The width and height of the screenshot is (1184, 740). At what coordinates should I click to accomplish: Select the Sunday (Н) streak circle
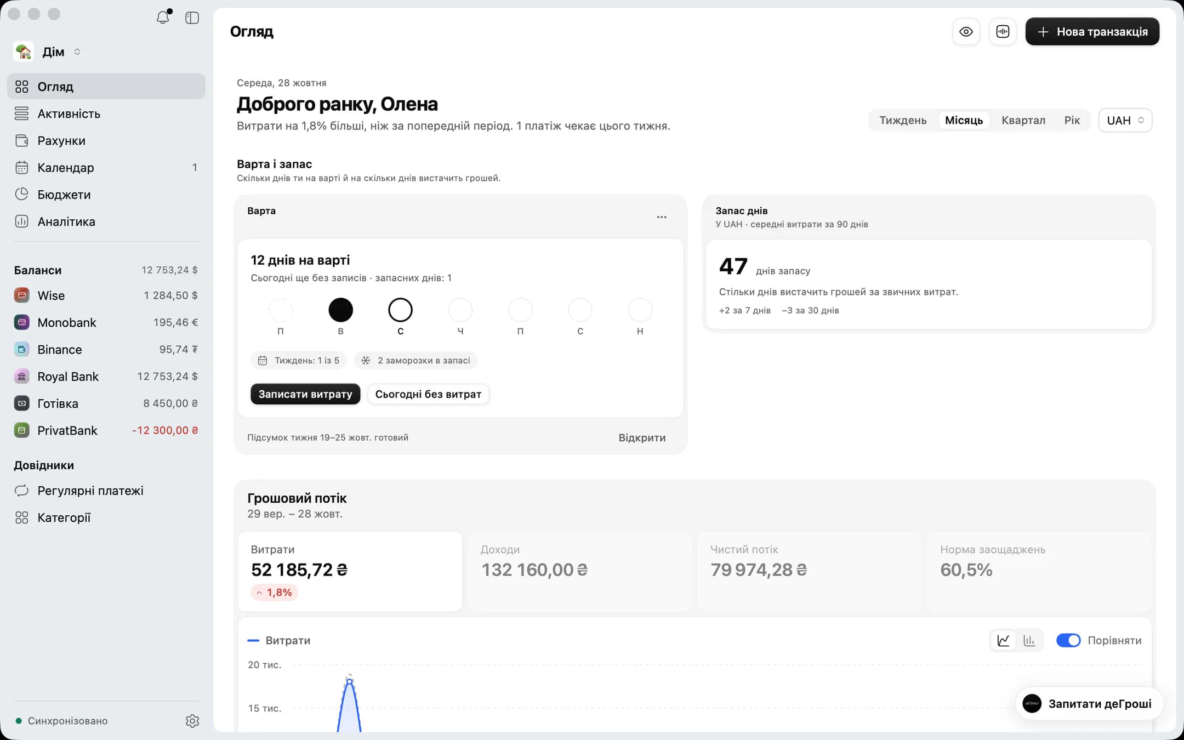(640, 310)
